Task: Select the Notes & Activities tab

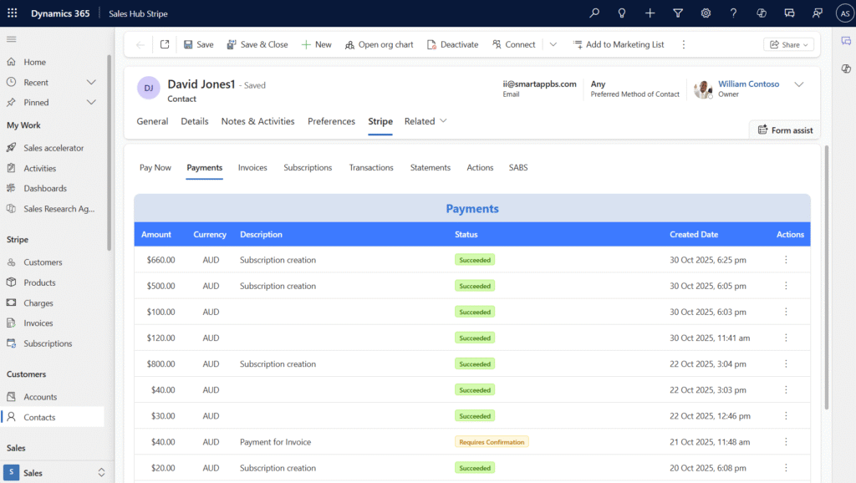Action: click(257, 121)
